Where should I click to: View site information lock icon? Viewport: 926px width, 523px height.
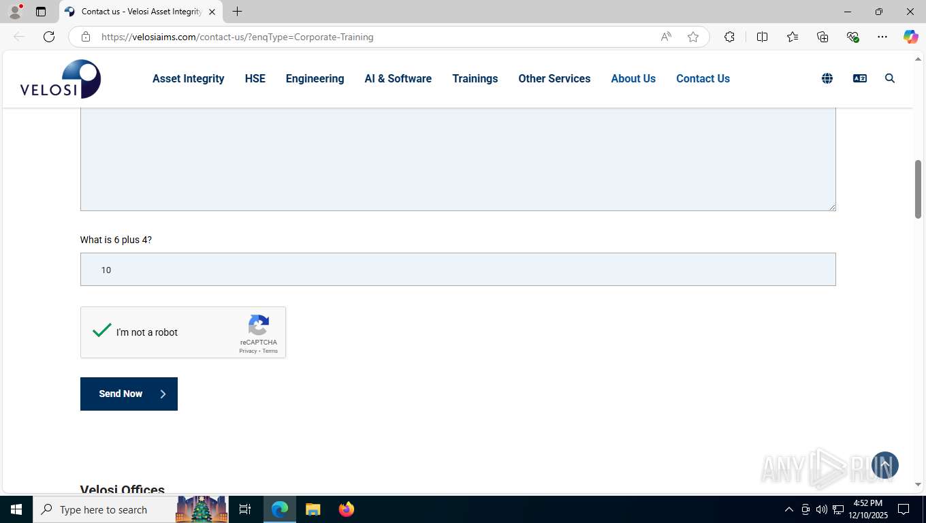[x=86, y=37]
